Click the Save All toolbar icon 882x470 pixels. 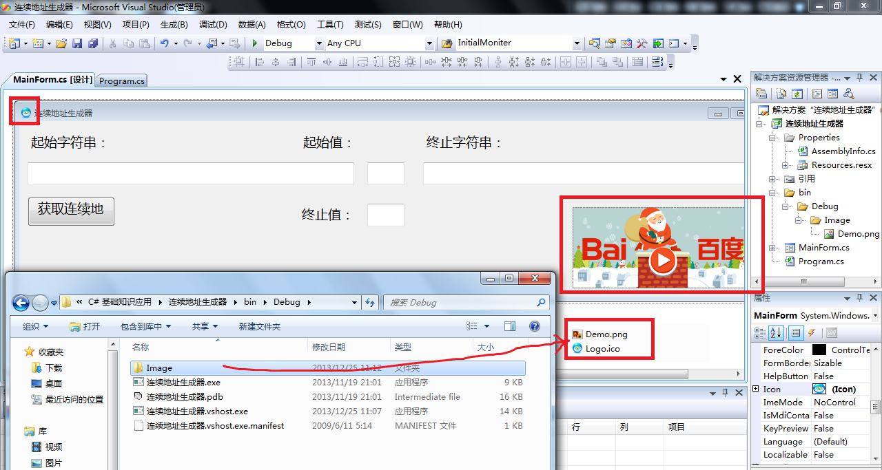click(x=93, y=43)
